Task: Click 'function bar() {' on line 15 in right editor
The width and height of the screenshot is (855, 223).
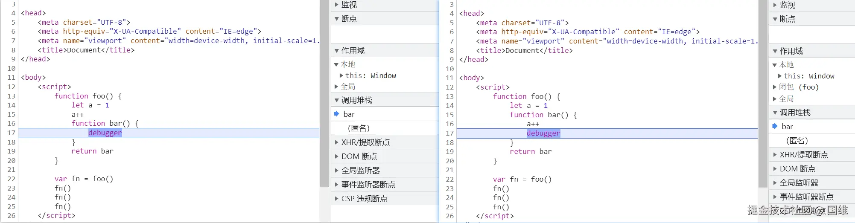Action: [x=543, y=115]
